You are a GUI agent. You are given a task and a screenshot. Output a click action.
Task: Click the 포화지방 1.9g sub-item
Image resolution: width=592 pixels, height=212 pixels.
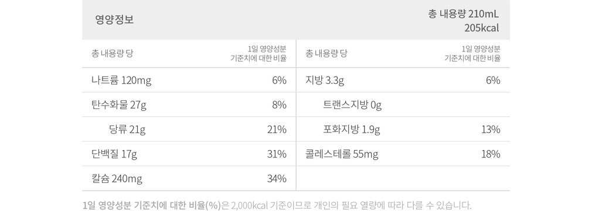[x=352, y=130]
